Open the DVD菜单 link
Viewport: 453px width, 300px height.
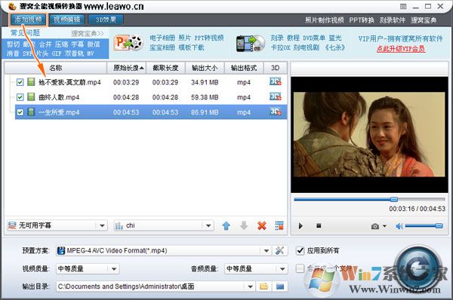click(x=314, y=38)
